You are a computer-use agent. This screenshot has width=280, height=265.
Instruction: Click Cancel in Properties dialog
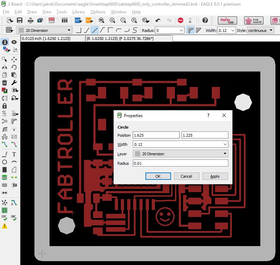click(186, 176)
